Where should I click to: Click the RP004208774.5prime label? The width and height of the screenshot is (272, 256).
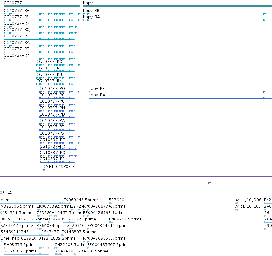point(104,206)
